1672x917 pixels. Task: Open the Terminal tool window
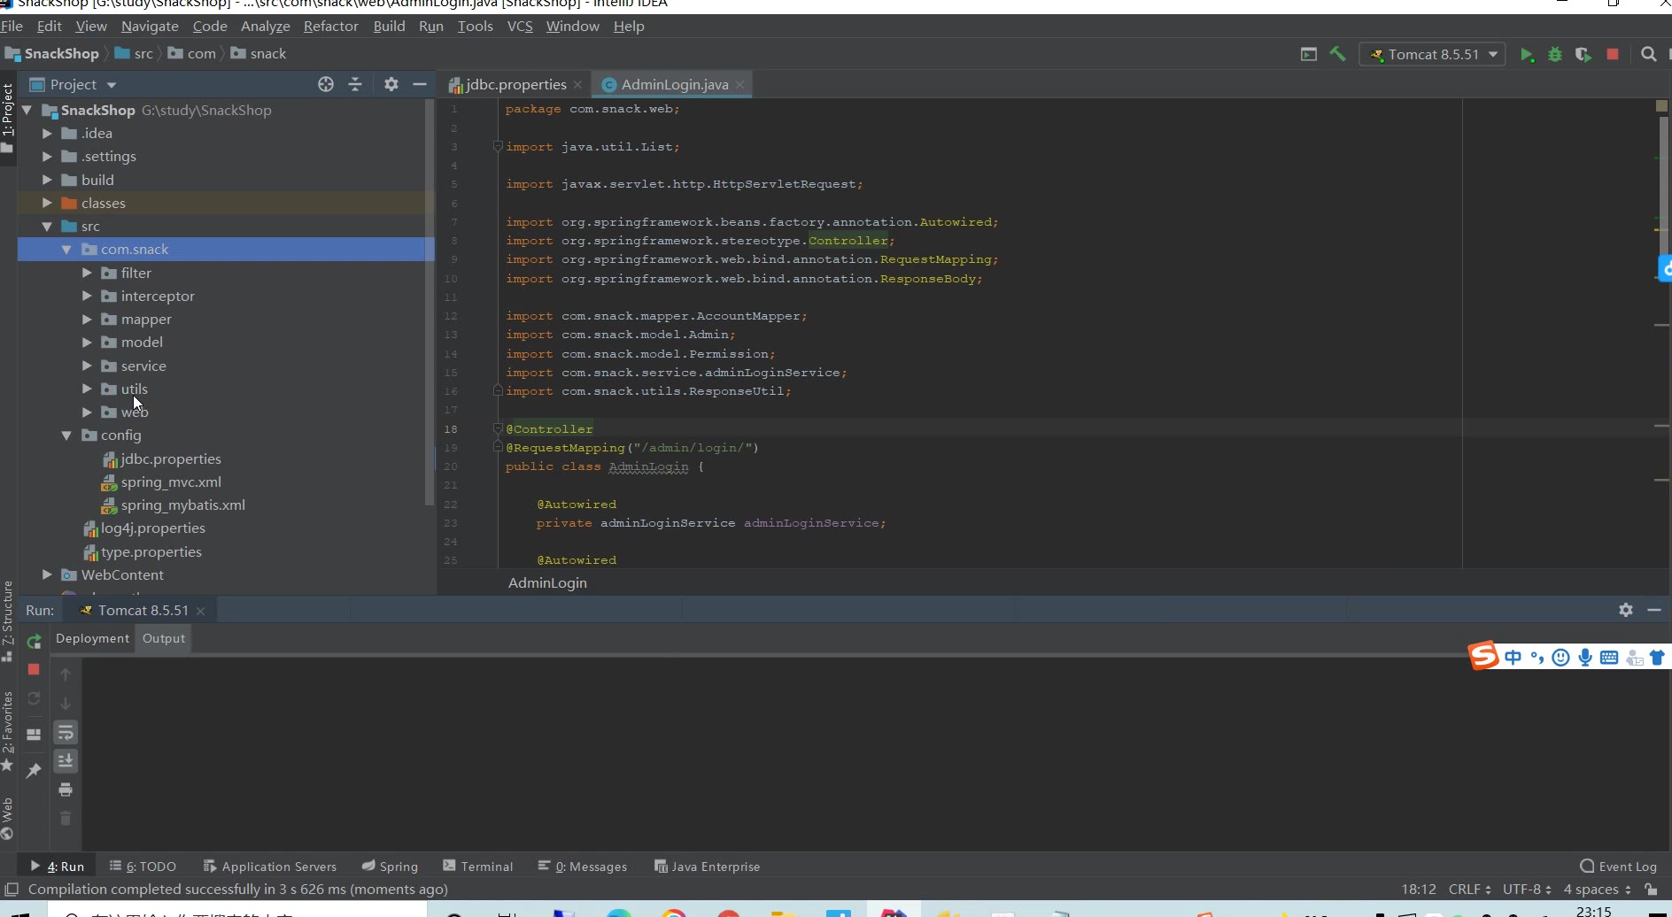(x=478, y=867)
